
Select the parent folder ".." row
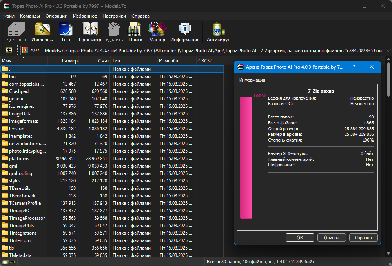tap(112, 69)
